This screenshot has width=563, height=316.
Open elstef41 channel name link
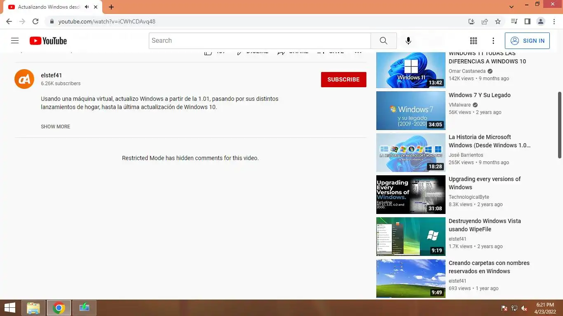pos(52,75)
